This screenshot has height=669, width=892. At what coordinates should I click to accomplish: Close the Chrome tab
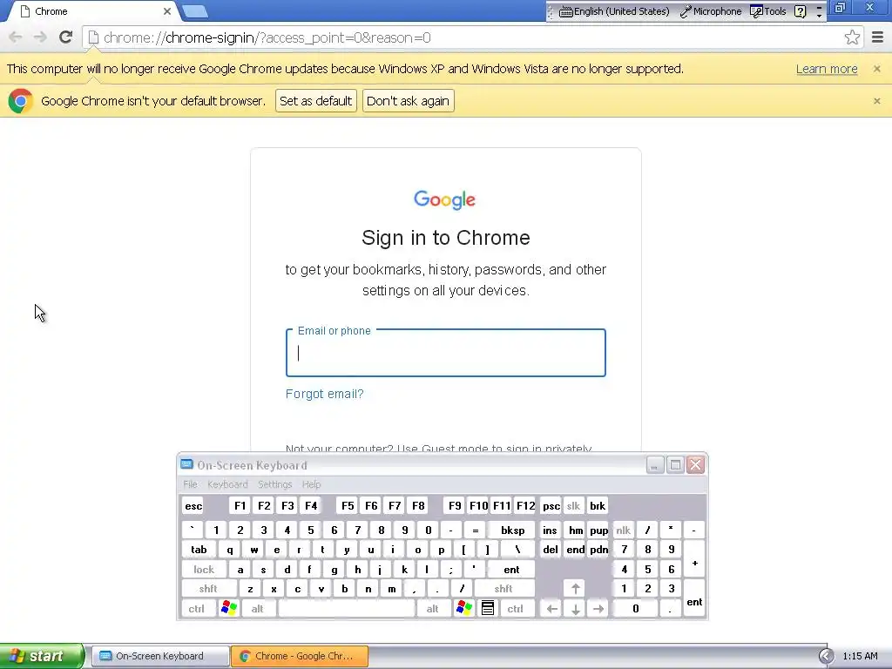pyautogui.click(x=166, y=11)
